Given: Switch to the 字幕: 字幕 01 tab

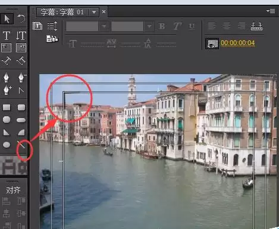Looking at the screenshot, I should pyautogui.click(x=62, y=12).
